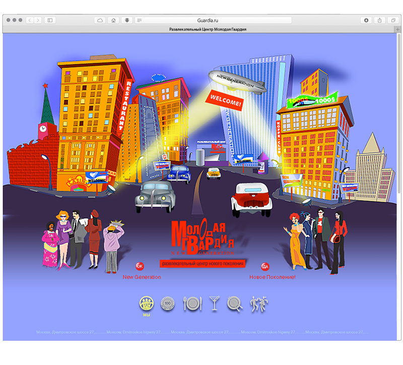This screenshot has width=403, height=365.
Task: Open the casino chip "100" icon
Action: (168, 303)
